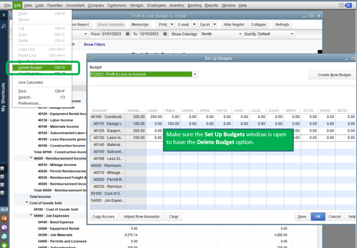Viewport: 357px width, 248px height.
Task: Click the green plus icon under Do More
Action: pyautogui.click(x=4, y=245)
